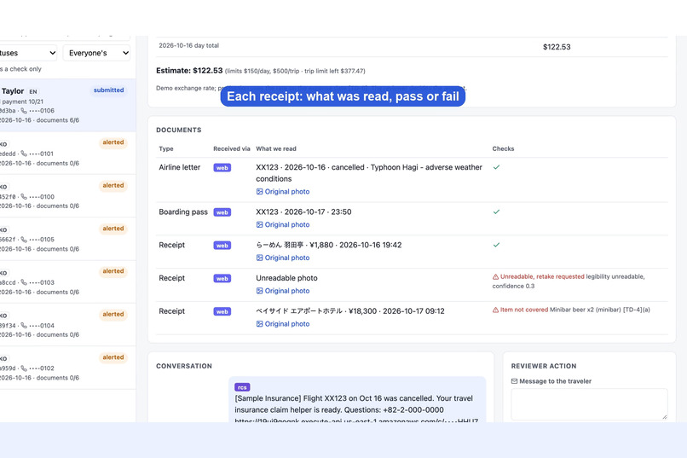This screenshot has height=458, width=687.
Task: Click green check mark for Boarding pass
Action: click(496, 212)
